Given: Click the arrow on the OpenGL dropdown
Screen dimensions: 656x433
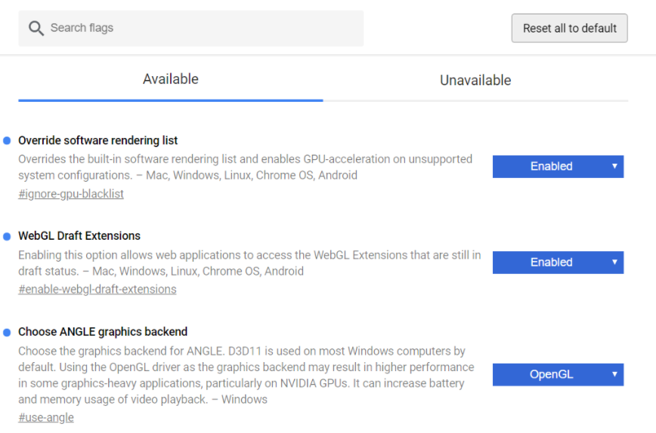Looking at the screenshot, I should [x=614, y=374].
